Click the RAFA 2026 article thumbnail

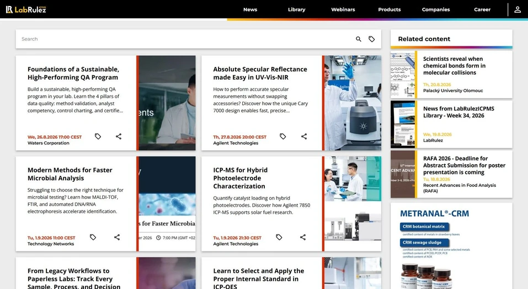tap(403, 174)
